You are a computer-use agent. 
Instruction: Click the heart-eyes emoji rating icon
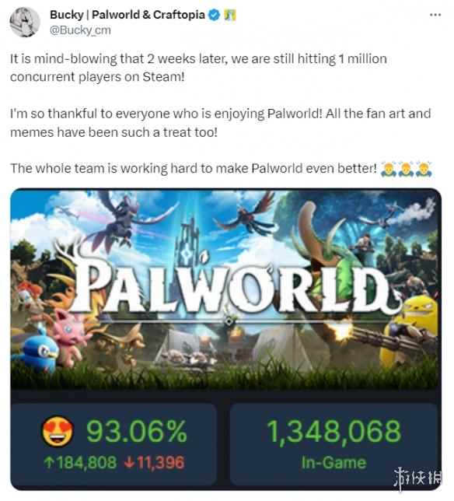[58, 431]
